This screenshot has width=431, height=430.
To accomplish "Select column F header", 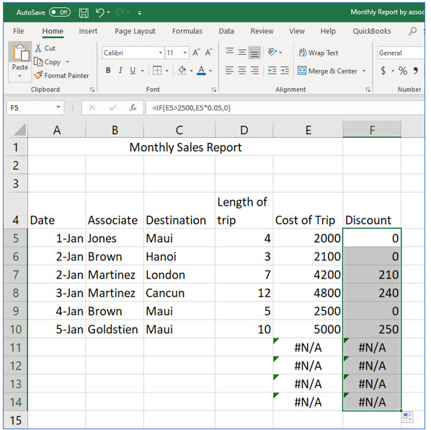I will (x=372, y=130).
